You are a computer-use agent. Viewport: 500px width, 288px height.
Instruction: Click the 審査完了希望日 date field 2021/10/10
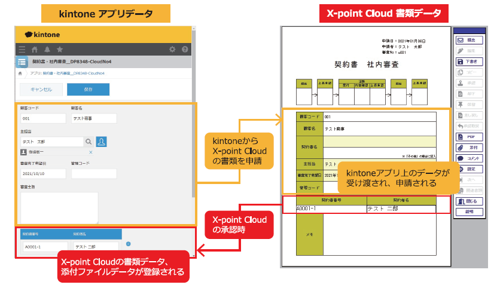(43, 174)
